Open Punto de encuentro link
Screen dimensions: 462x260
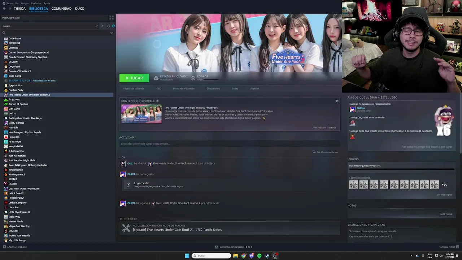click(184, 88)
